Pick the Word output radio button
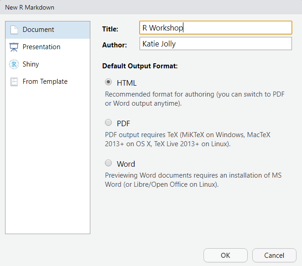 108,163
